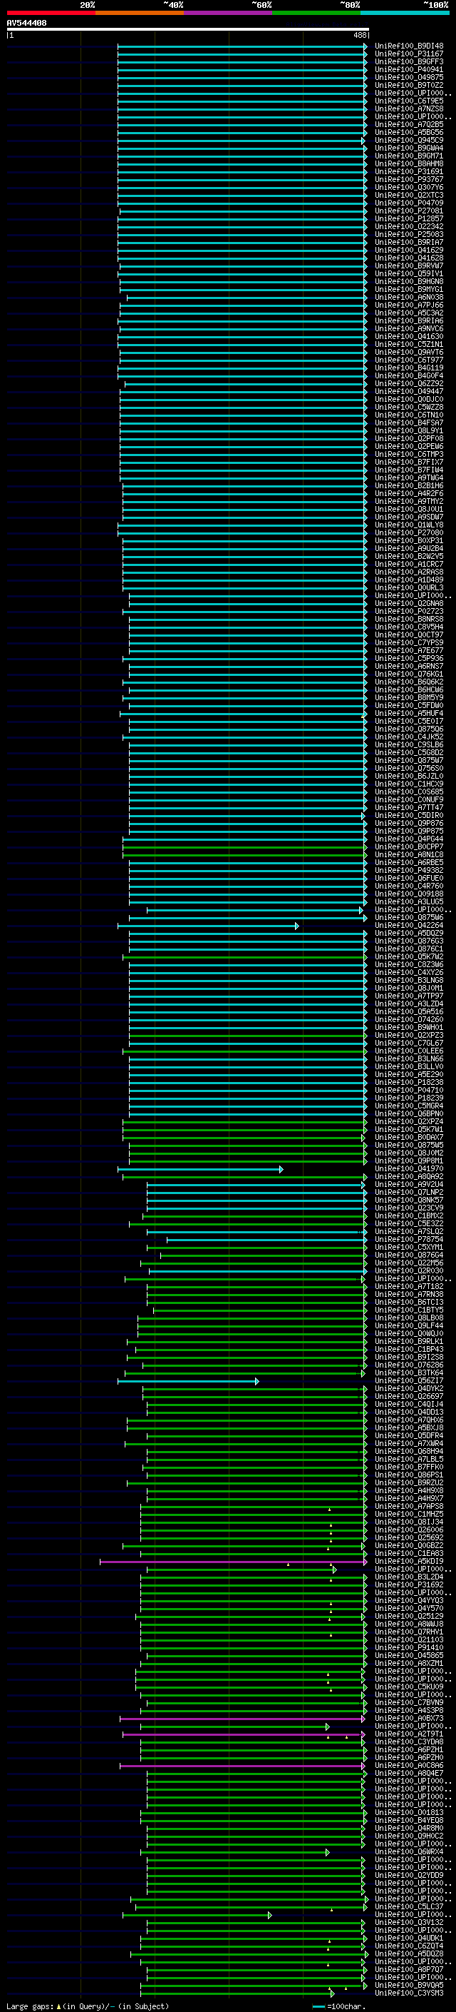Image resolution: width=456 pixels, height=2012 pixels.
Task: Select UniRef100_P25083 entry
Action: point(408,234)
